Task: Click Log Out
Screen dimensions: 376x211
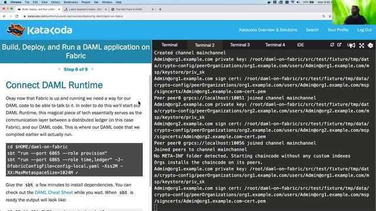Action: click(x=364, y=30)
